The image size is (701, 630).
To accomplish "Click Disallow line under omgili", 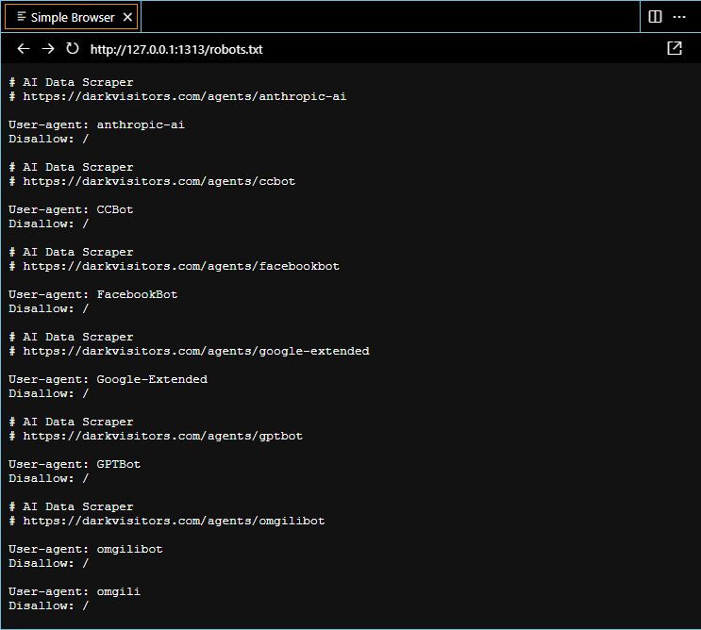I will click(49, 605).
